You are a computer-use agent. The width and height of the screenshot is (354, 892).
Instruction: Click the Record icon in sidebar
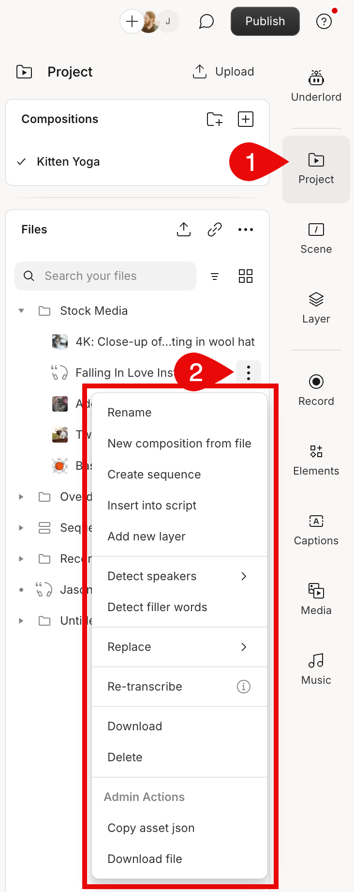(316, 382)
